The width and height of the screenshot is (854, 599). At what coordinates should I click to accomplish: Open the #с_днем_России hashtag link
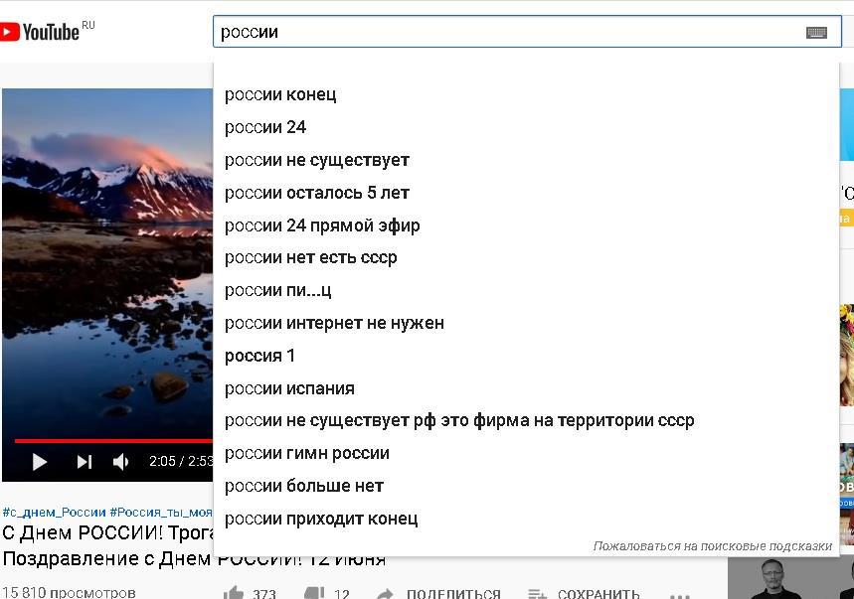(x=54, y=513)
